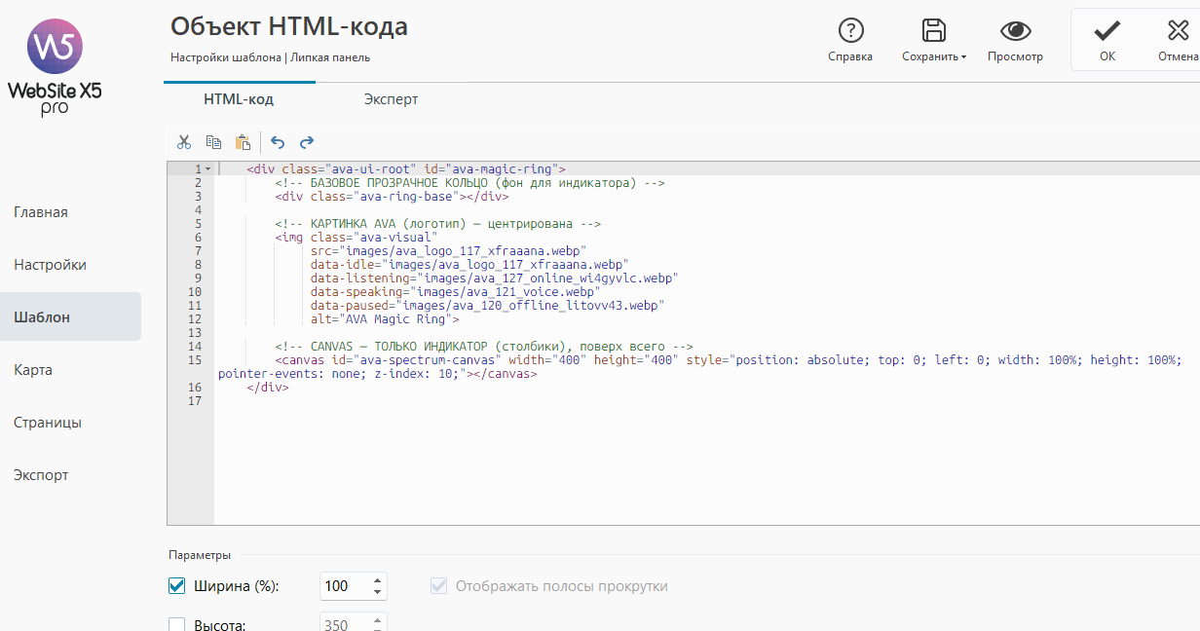Screen dimensions: 1200x631
Task: Collapse code fold arrow on line 1
Action: tap(207, 169)
